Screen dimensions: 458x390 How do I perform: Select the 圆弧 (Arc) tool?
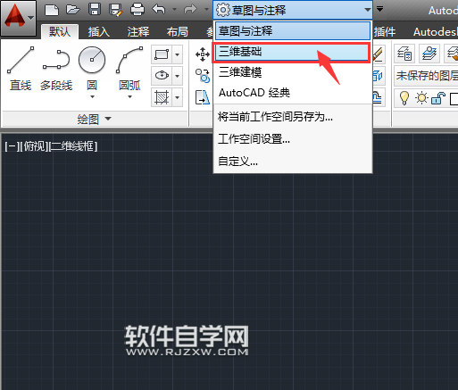point(129,69)
